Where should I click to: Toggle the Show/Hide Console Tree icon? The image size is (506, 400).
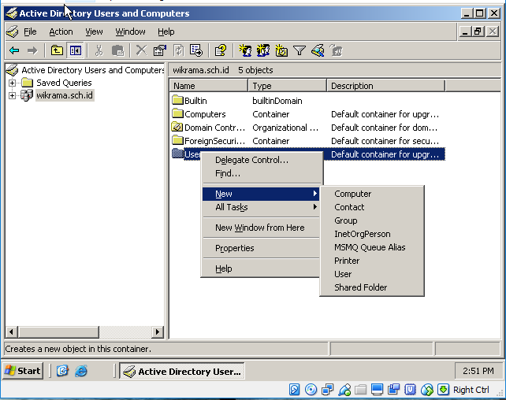click(76, 50)
